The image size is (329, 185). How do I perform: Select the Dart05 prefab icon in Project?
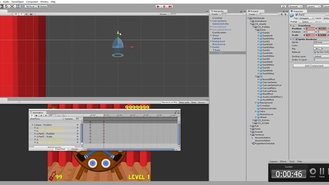(x=261, y=68)
